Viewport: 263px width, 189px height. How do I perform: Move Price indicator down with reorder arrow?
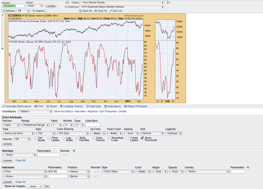[98, 172]
